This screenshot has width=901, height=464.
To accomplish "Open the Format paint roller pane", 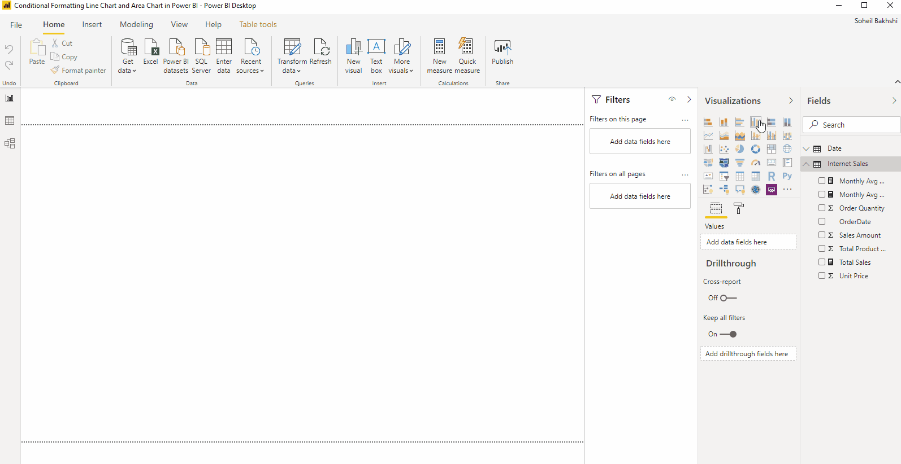I will click(x=738, y=209).
